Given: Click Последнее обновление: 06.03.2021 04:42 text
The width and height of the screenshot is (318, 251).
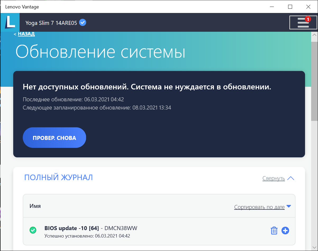Looking at the screenshot, I should point(73,99).
